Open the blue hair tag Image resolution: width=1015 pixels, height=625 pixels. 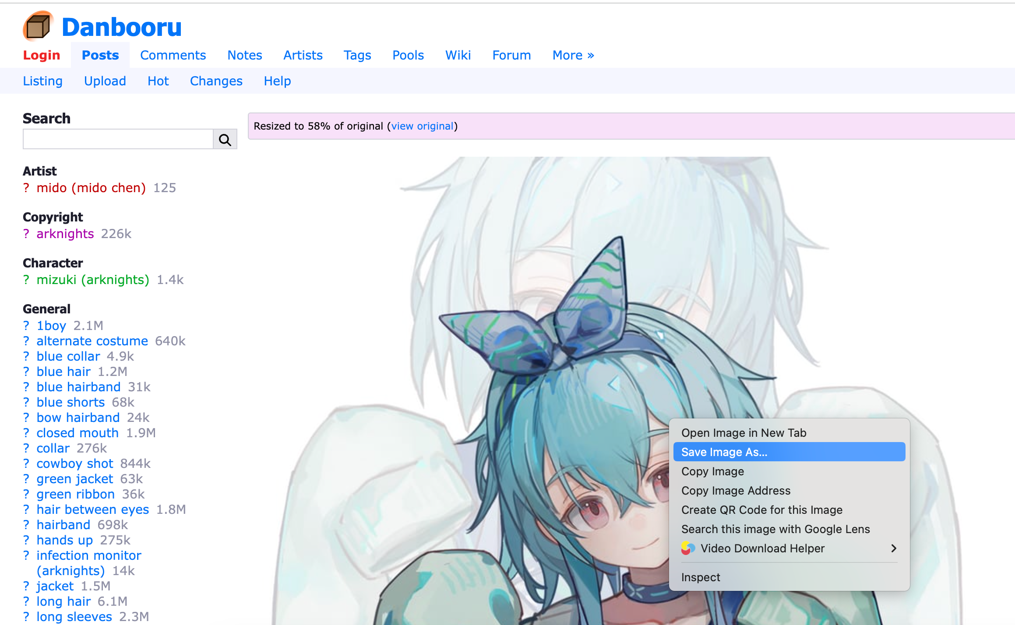63,372
